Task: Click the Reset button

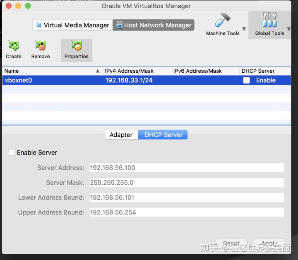Action: 231,243
